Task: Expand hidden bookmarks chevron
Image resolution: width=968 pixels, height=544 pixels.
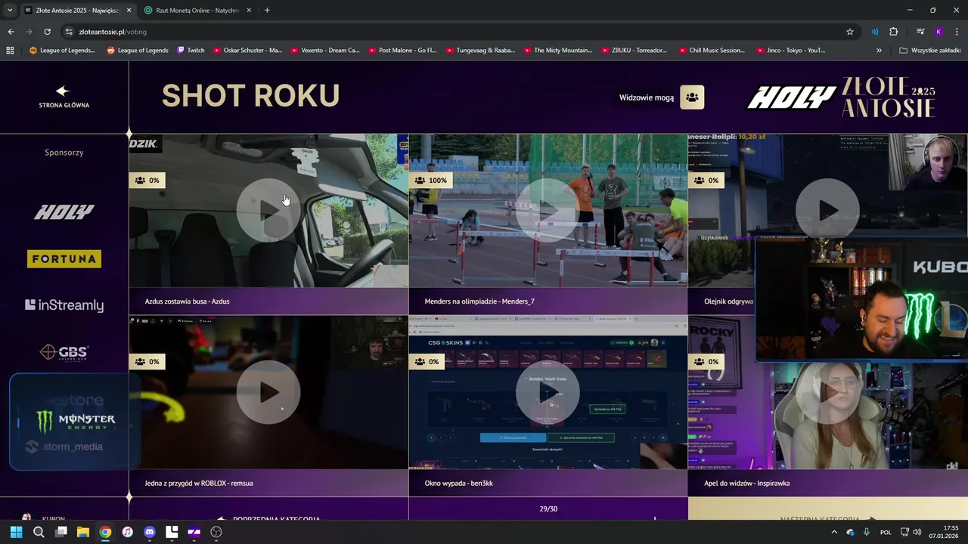Action: [x=879, y=51]
